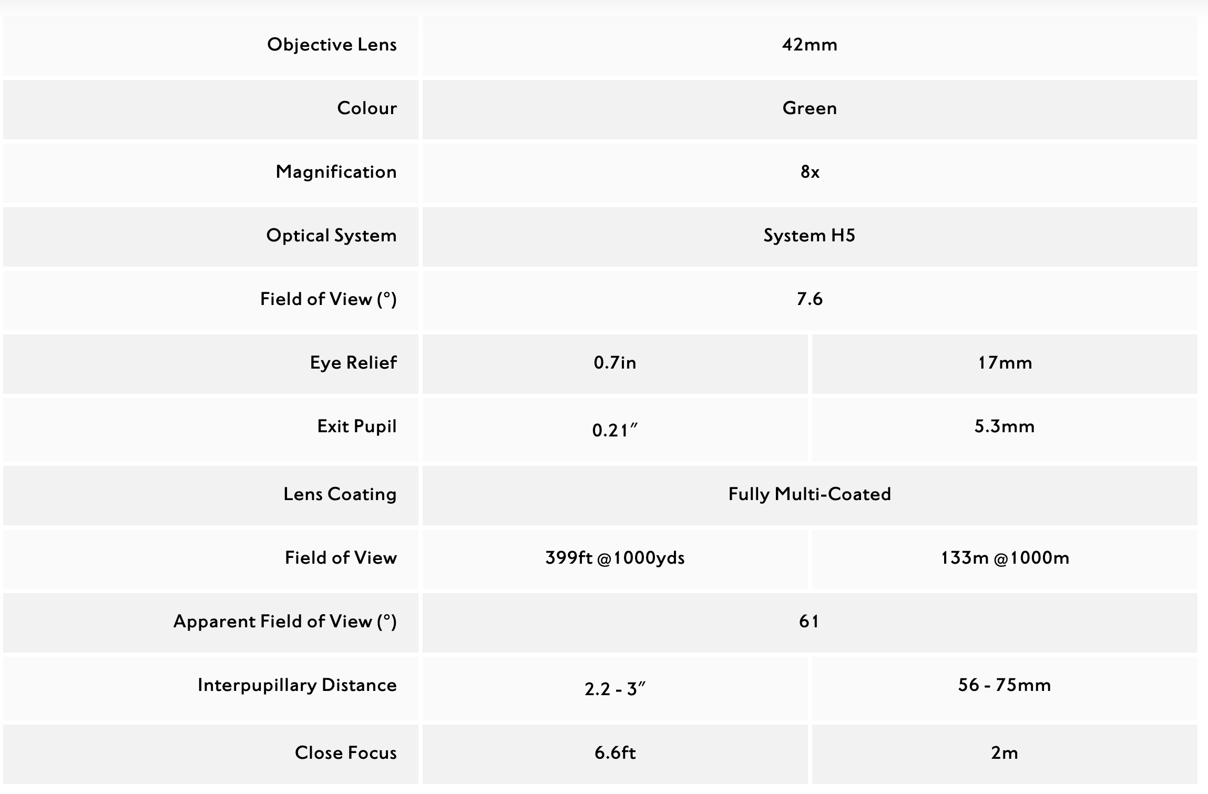This screenshot has height=794, width=1208.
Task: Click the 8x magnification value
Action: coord(810,172)
